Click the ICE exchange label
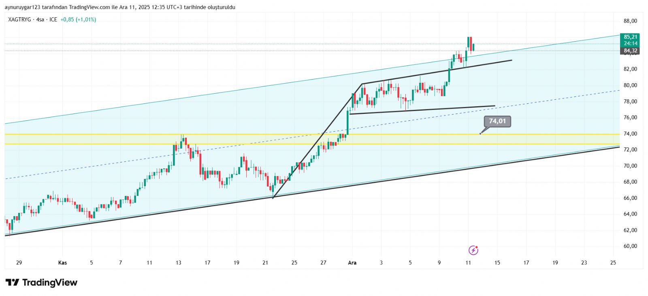 click(x=53, y=19)
